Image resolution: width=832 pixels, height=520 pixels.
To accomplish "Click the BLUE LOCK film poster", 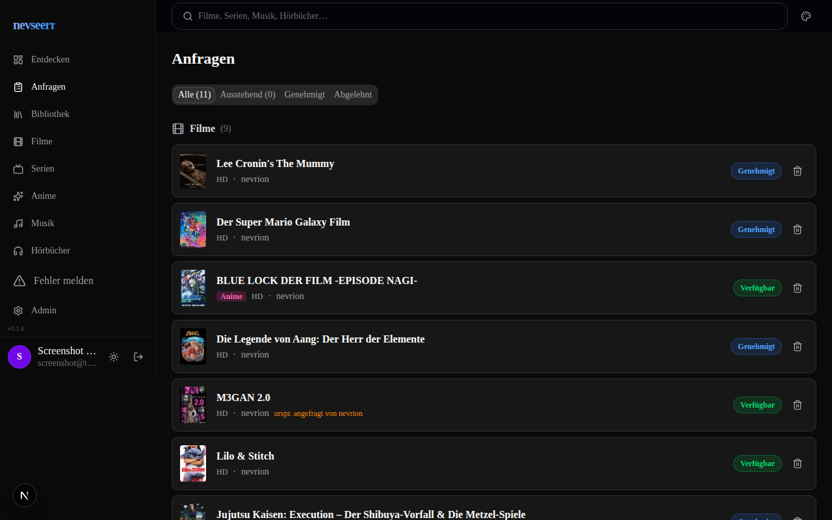I will click(193, 288).
